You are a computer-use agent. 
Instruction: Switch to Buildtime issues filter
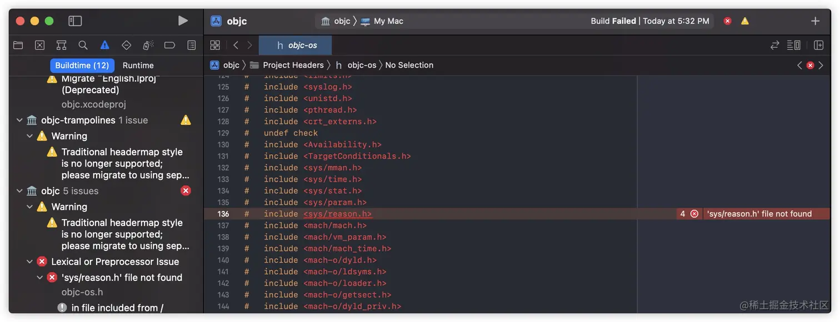[82, 66]
